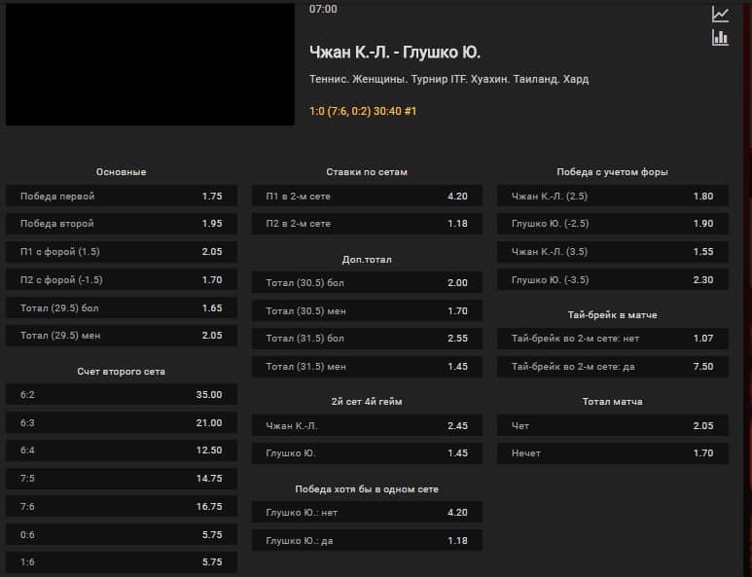Pick second set score 6:2 at 35.00
752x577 pixels.
pos(121,395)
